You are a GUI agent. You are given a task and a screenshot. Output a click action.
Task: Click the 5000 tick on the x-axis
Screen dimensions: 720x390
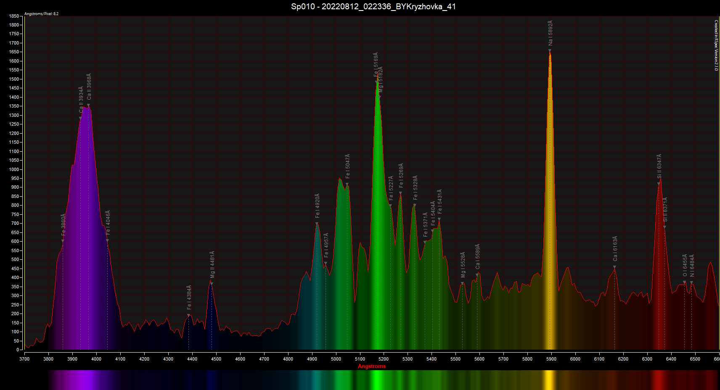(x=336, y=359)
